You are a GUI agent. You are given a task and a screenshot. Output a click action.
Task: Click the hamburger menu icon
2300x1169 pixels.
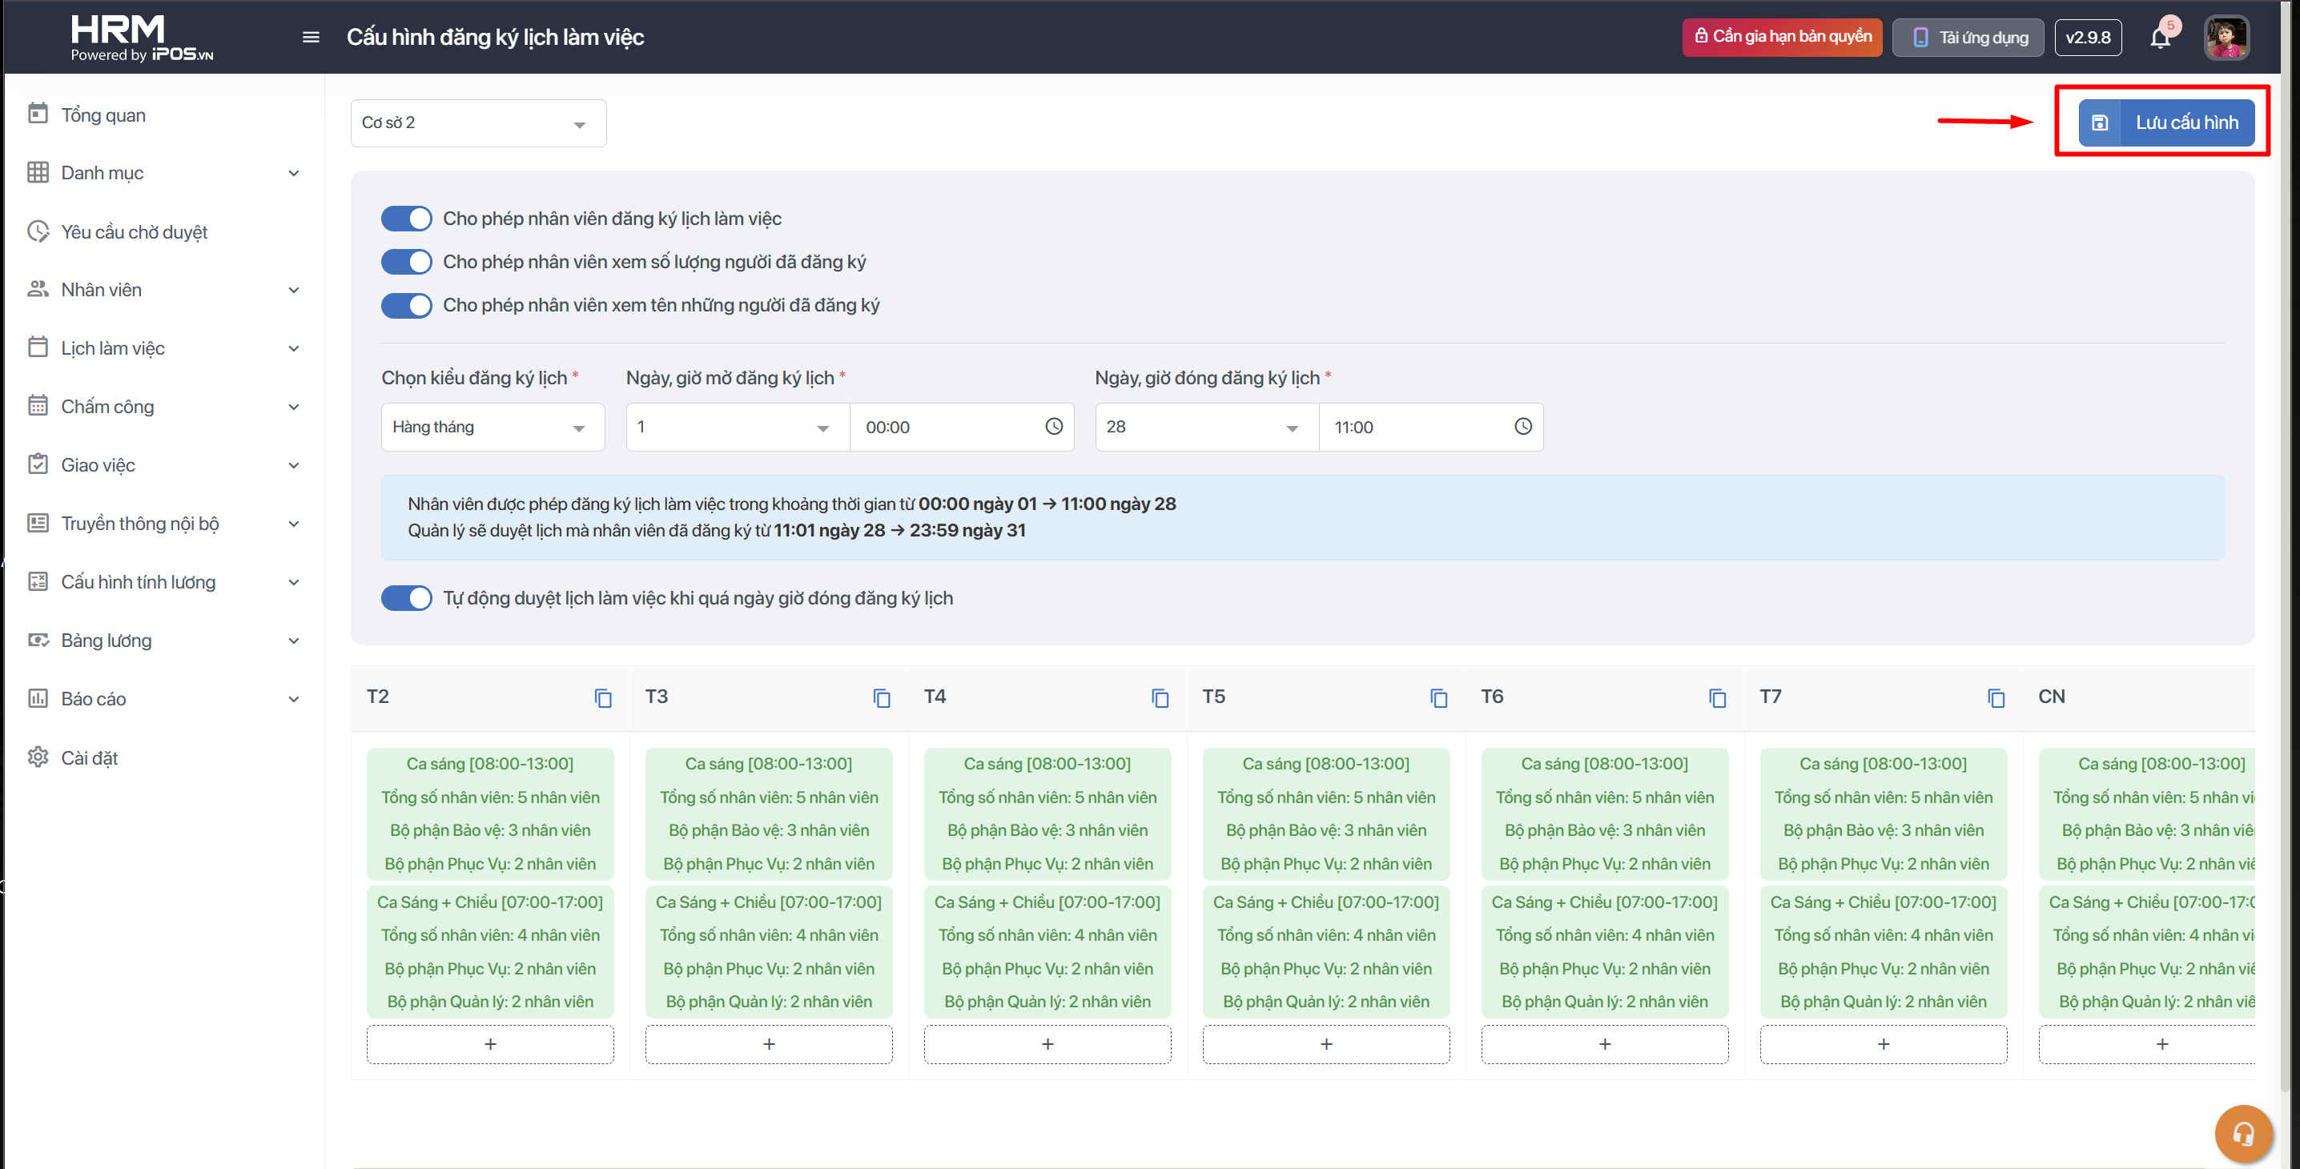point(311,37)
